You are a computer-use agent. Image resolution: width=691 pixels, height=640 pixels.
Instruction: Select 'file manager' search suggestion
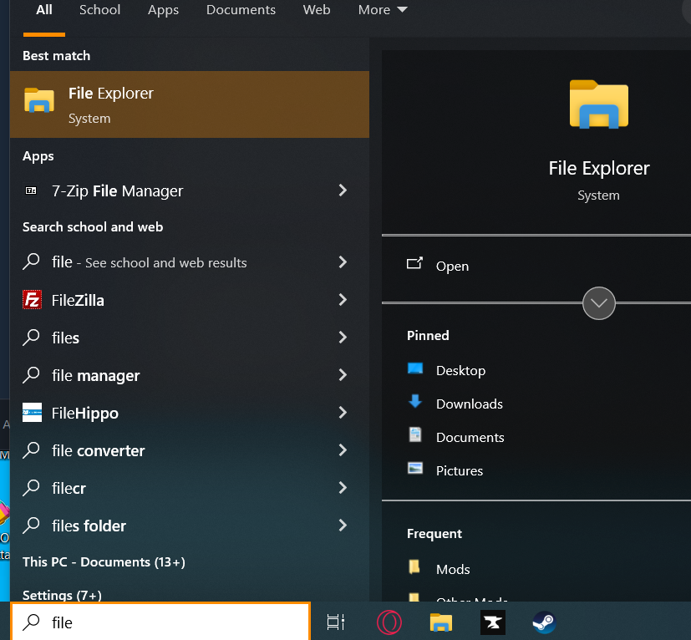pos(190,375)
